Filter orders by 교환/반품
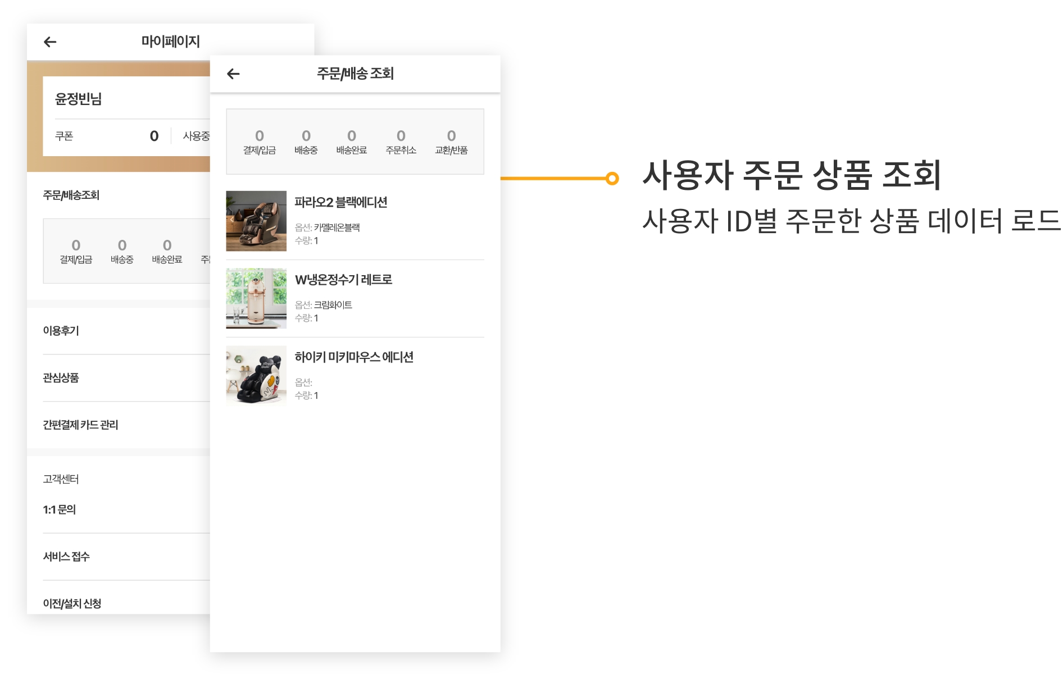 (451, 142)
